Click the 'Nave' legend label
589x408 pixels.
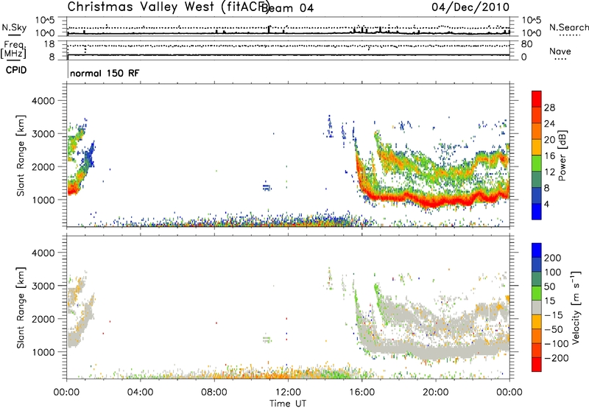coord(560,51)
